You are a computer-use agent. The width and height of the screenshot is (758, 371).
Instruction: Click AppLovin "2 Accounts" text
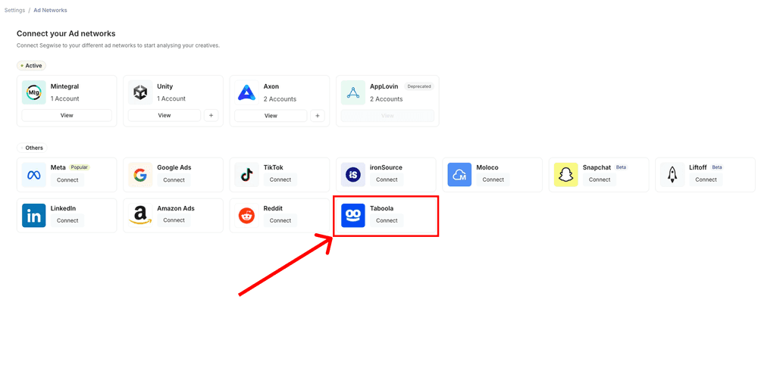coord(387,99)
